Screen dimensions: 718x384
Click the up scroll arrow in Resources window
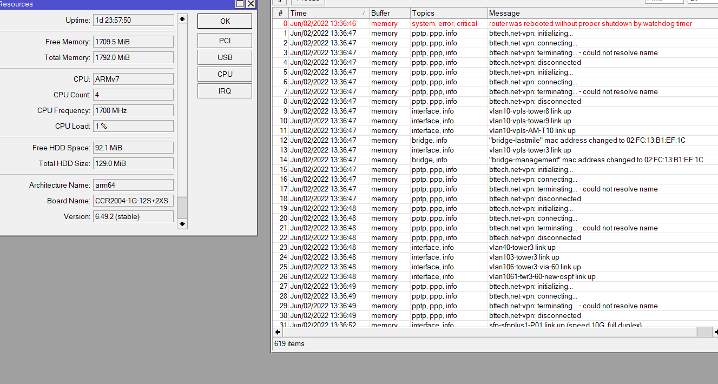click(182, 18)
